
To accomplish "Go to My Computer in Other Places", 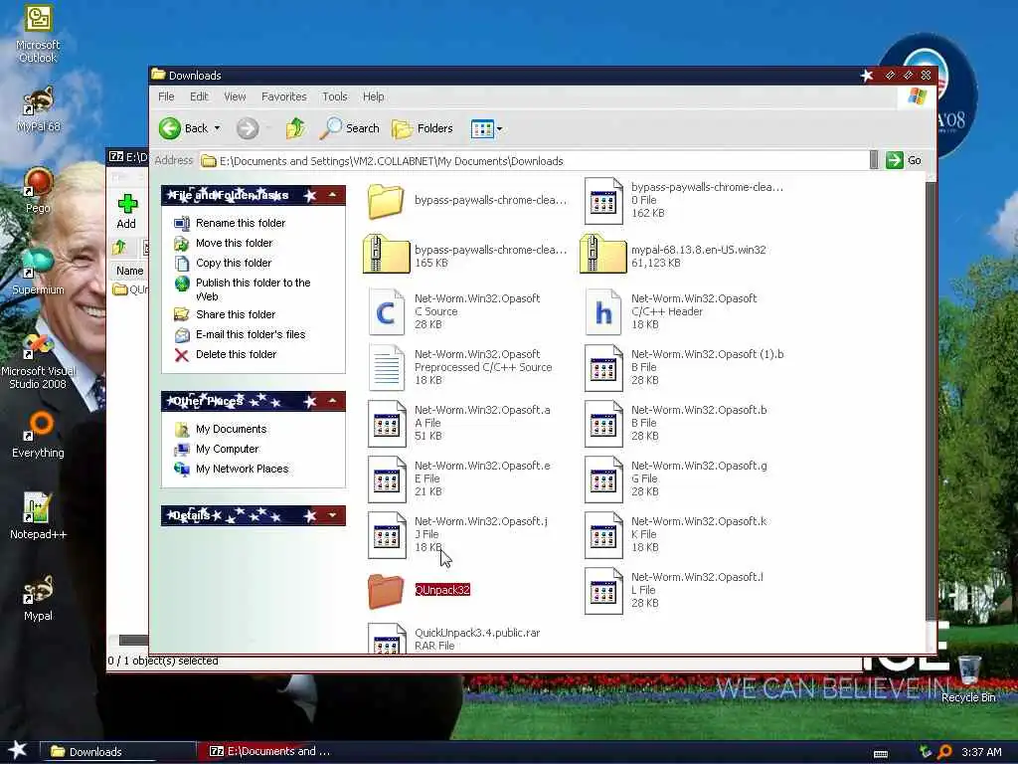I will 217,449.
